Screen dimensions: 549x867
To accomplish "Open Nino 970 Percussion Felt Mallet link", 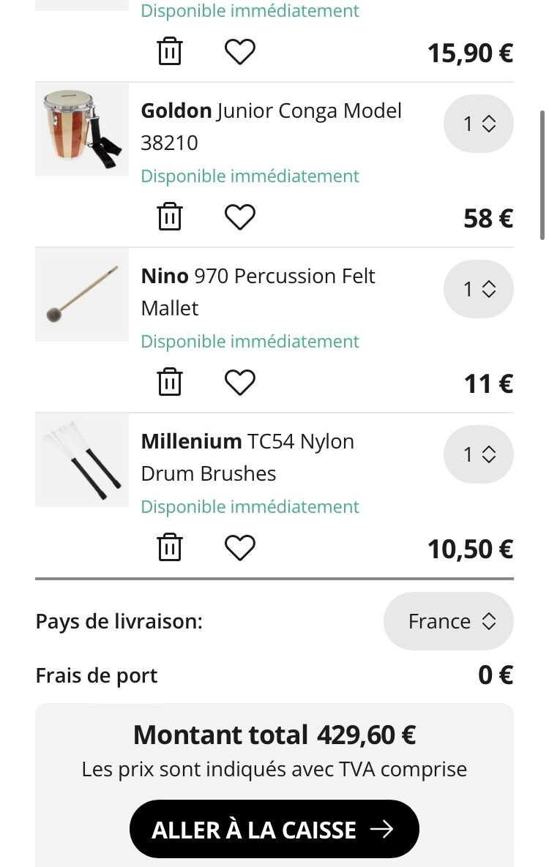I will (x=258, y=292).
